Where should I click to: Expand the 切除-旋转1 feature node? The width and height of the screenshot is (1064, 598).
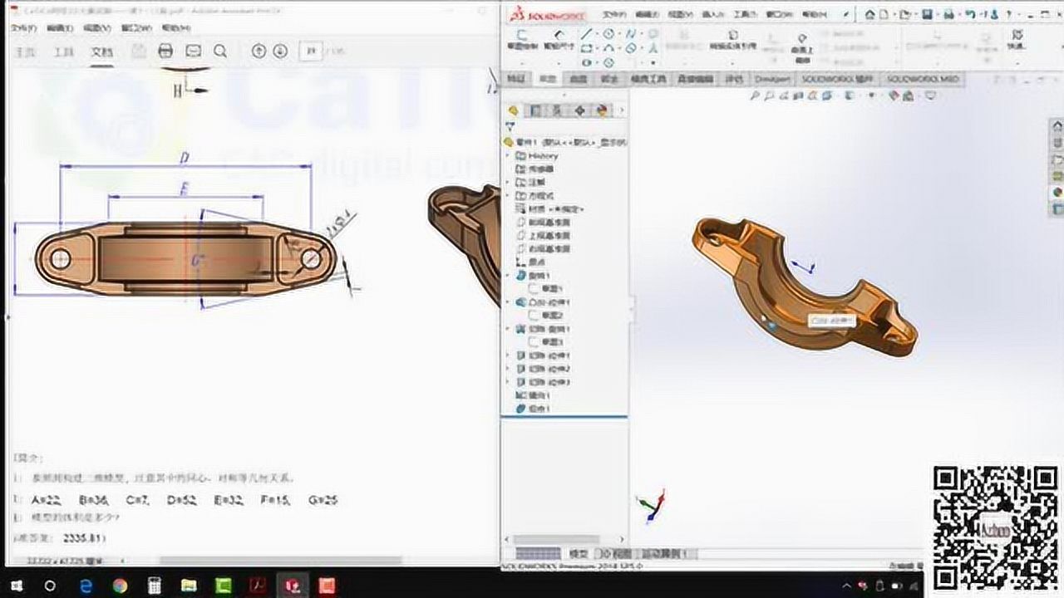509,329
